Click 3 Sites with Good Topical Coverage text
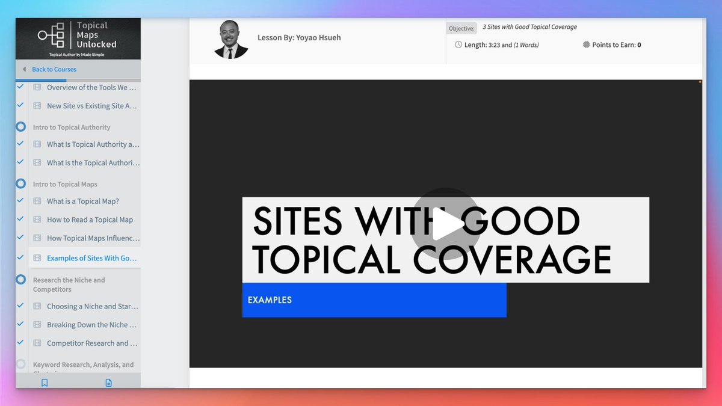Viewport: 722px width, 406px height. (529, 27)
